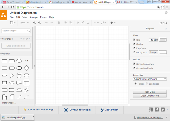Select the parallelogram shape in General
This screenshot has width=170, height=121.
pyautogui.click(x=5, y=76)
